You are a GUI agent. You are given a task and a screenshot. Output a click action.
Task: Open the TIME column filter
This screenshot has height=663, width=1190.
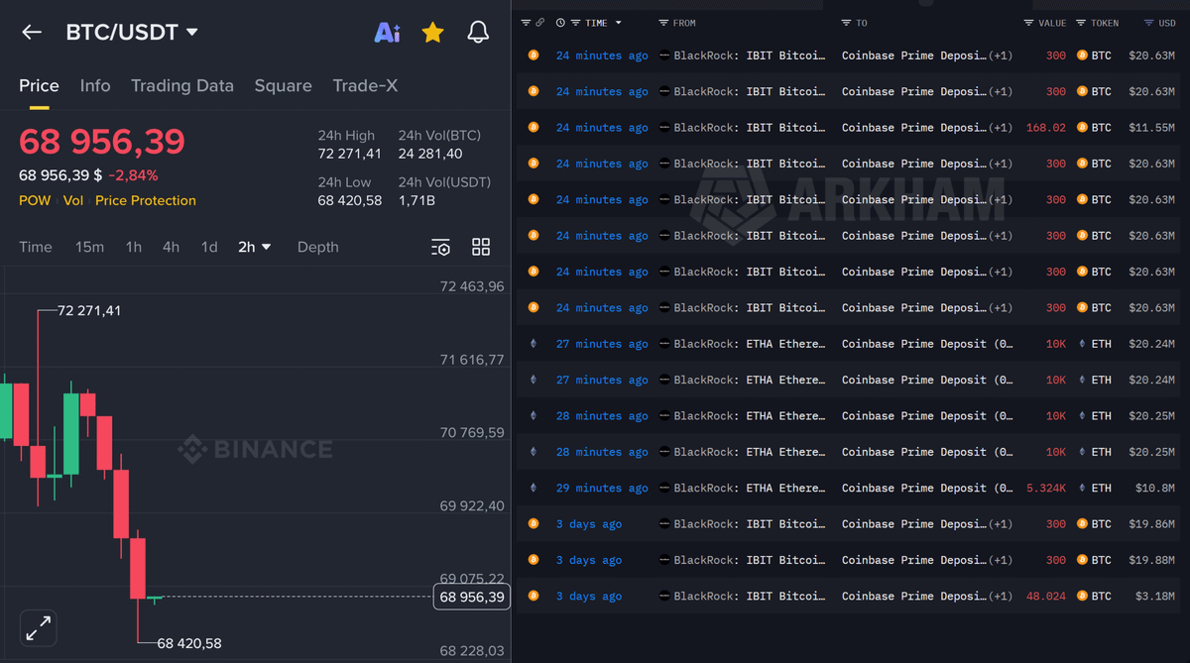tap(575, 23)
